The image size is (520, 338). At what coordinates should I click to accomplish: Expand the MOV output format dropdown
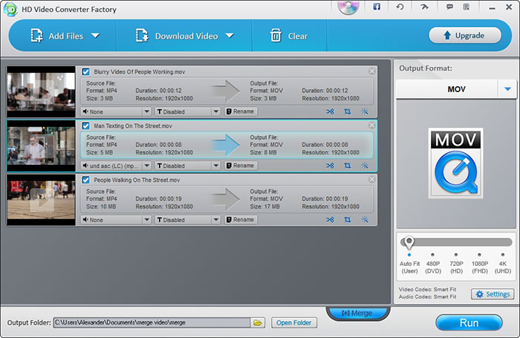[507, 89]
